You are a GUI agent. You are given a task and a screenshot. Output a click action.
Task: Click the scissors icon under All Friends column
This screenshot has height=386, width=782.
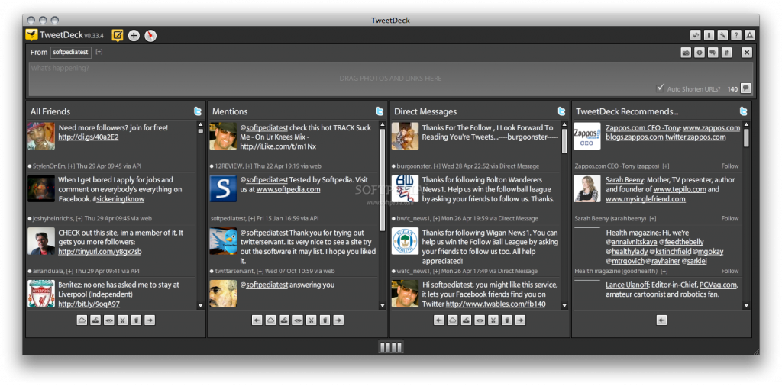pyautogui.click(x=123, y=320)
